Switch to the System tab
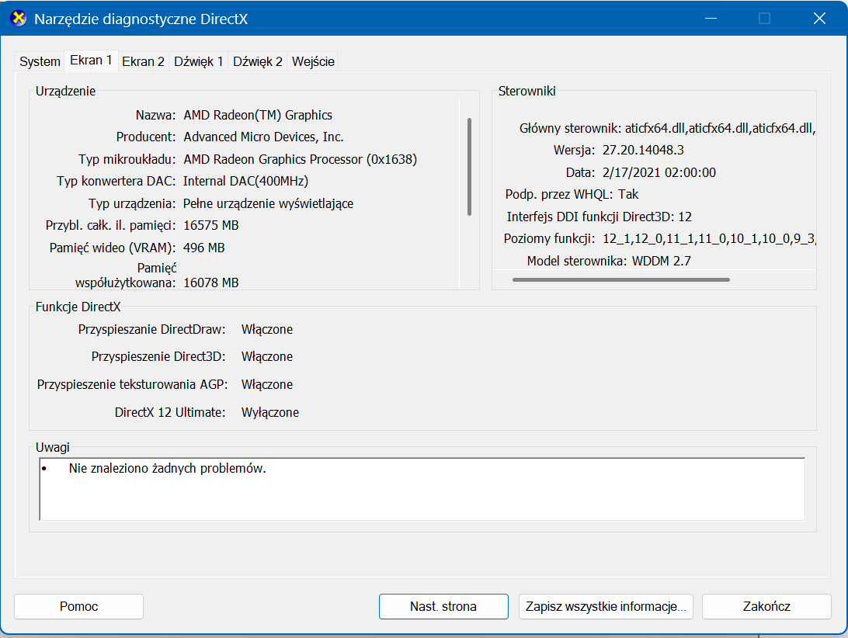This screenshot has height=638, width=848. (x=40, y=61)
